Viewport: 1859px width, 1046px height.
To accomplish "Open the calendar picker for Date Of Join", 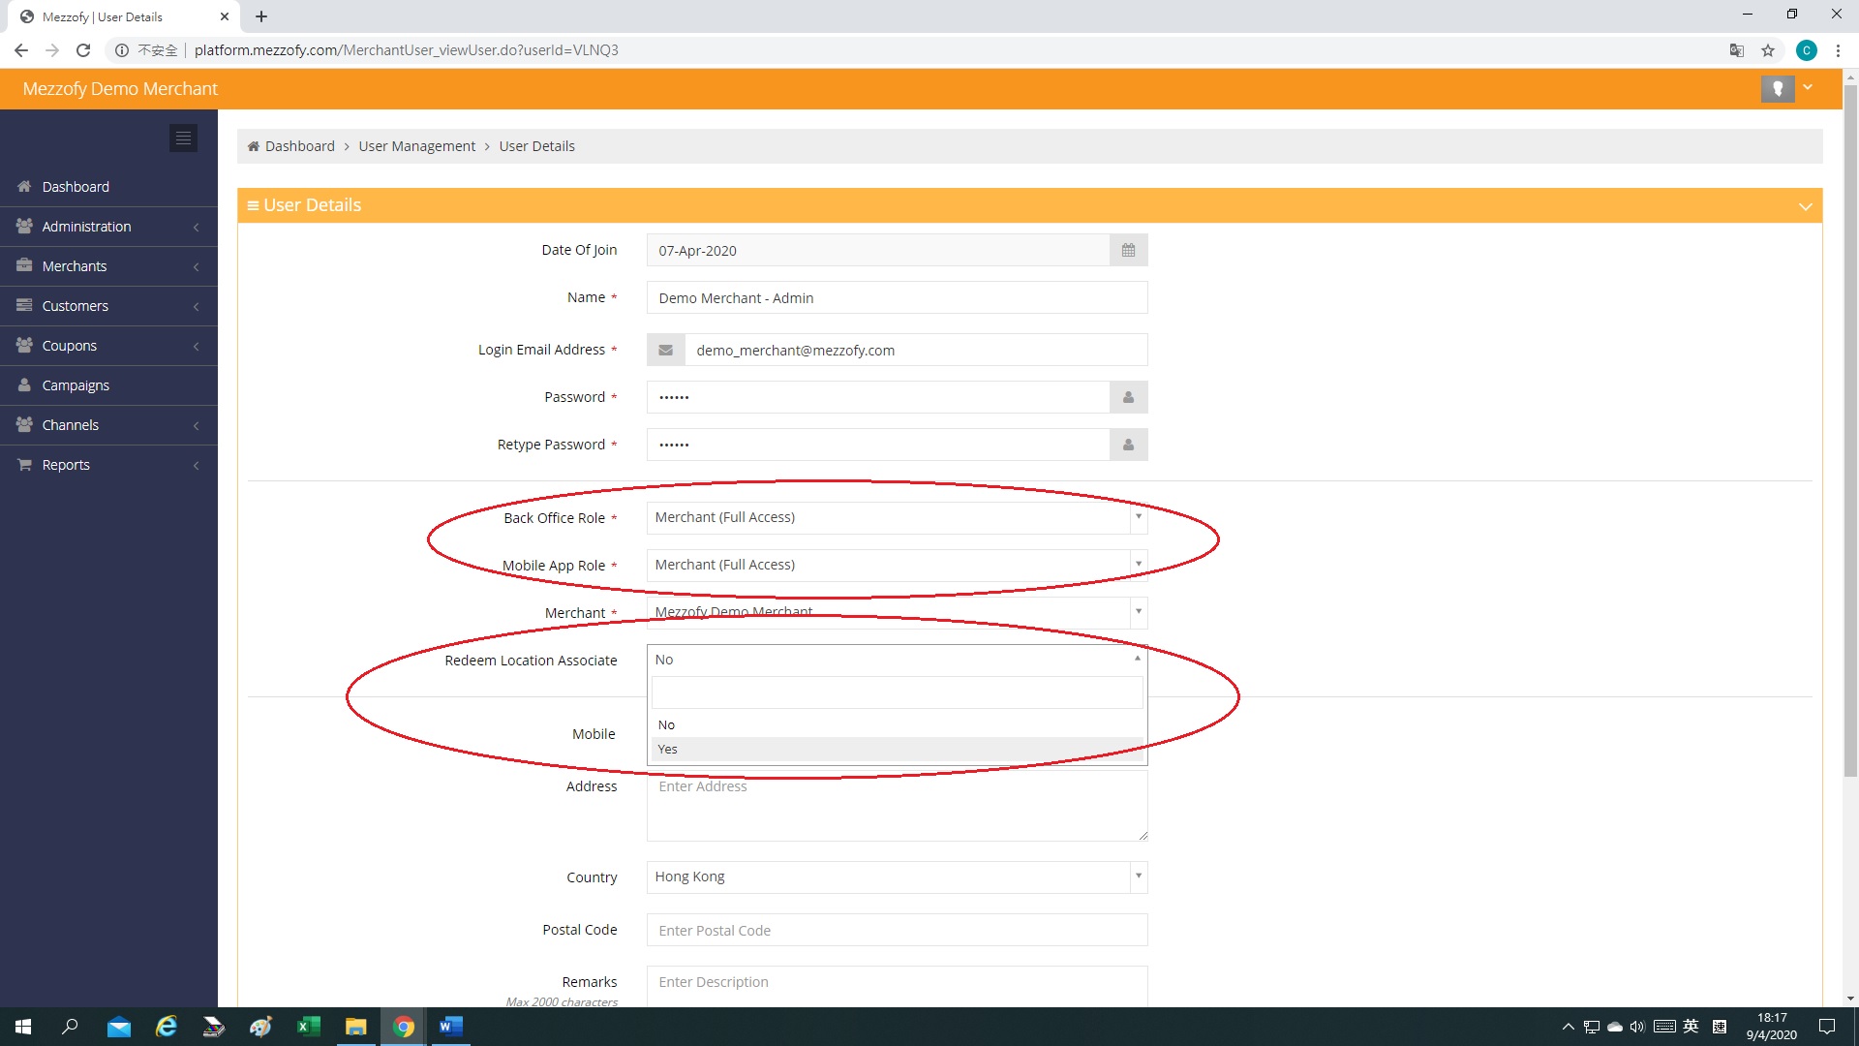I will 1128,251.
